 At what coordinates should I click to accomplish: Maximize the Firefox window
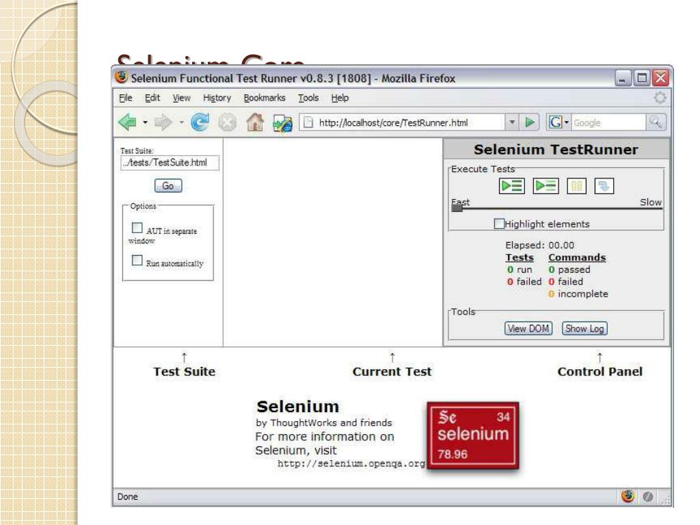tap(641, 78)
